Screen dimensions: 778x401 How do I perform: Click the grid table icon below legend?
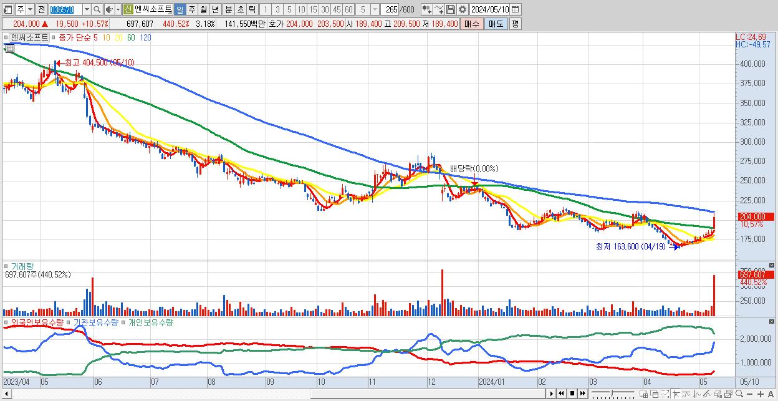tap(9, 48)
